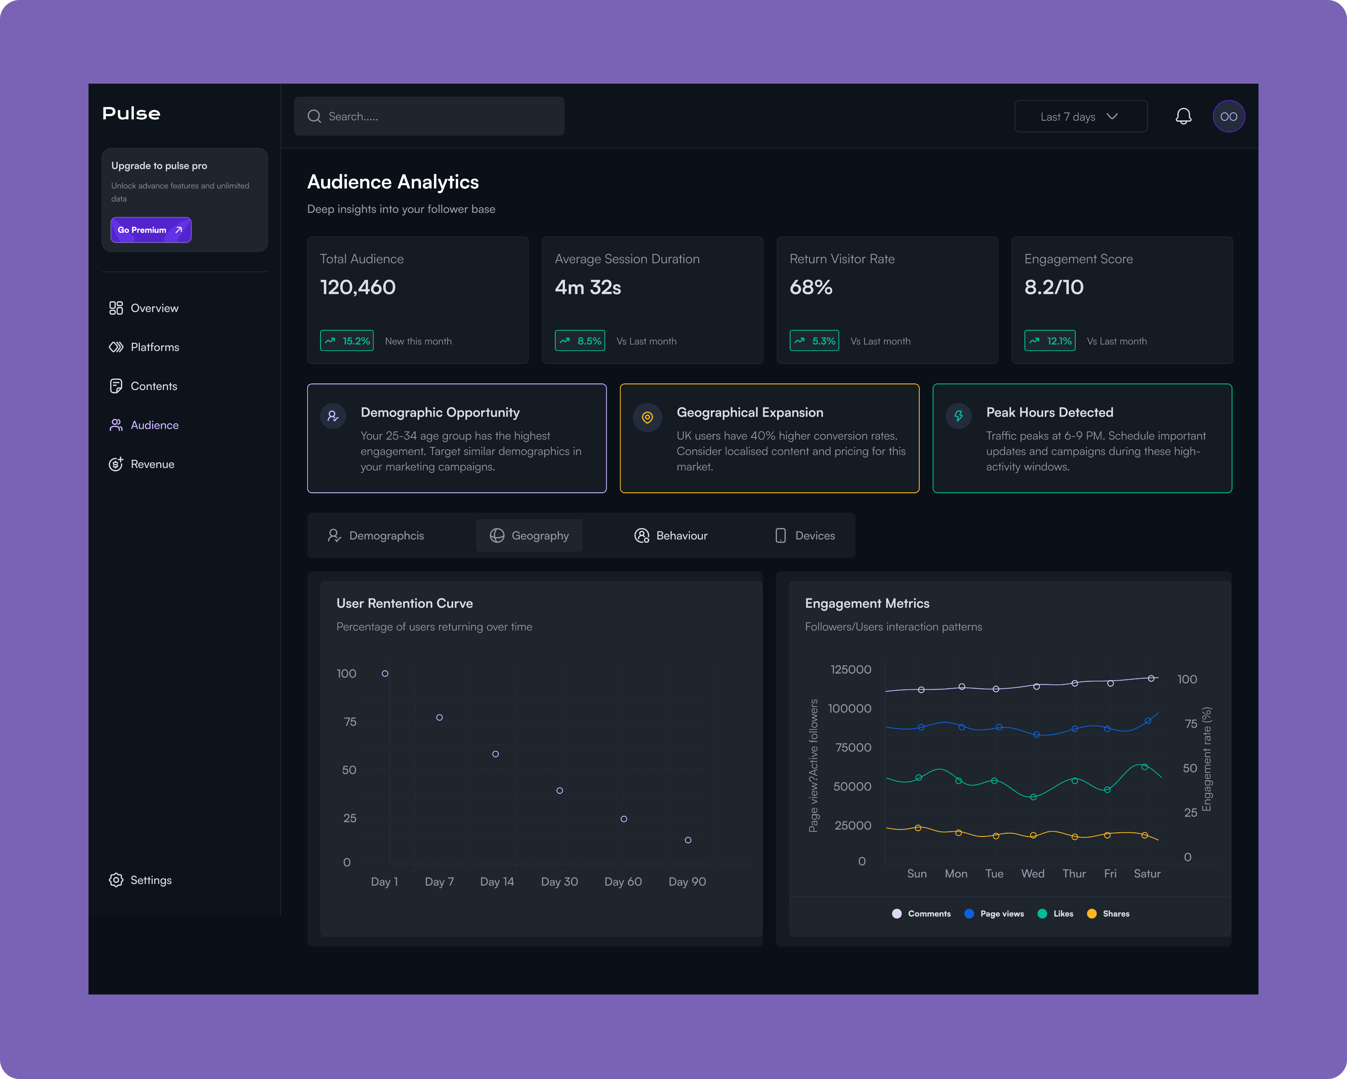Image resolution: width=1347 pixels, height=1079 pixels.
Task: Click Peak Hours lightning bolt icon
Action: 958,415
